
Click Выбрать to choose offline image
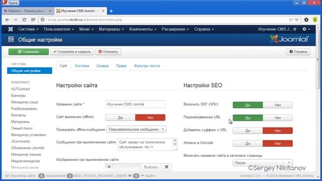tap(151, 167)
